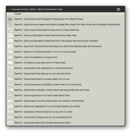Click the Subject column header
131x132 pixels.
point(18,14)
